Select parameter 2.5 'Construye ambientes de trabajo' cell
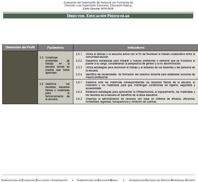Viewport: 198px width, 182px height. tap(55, 65)
